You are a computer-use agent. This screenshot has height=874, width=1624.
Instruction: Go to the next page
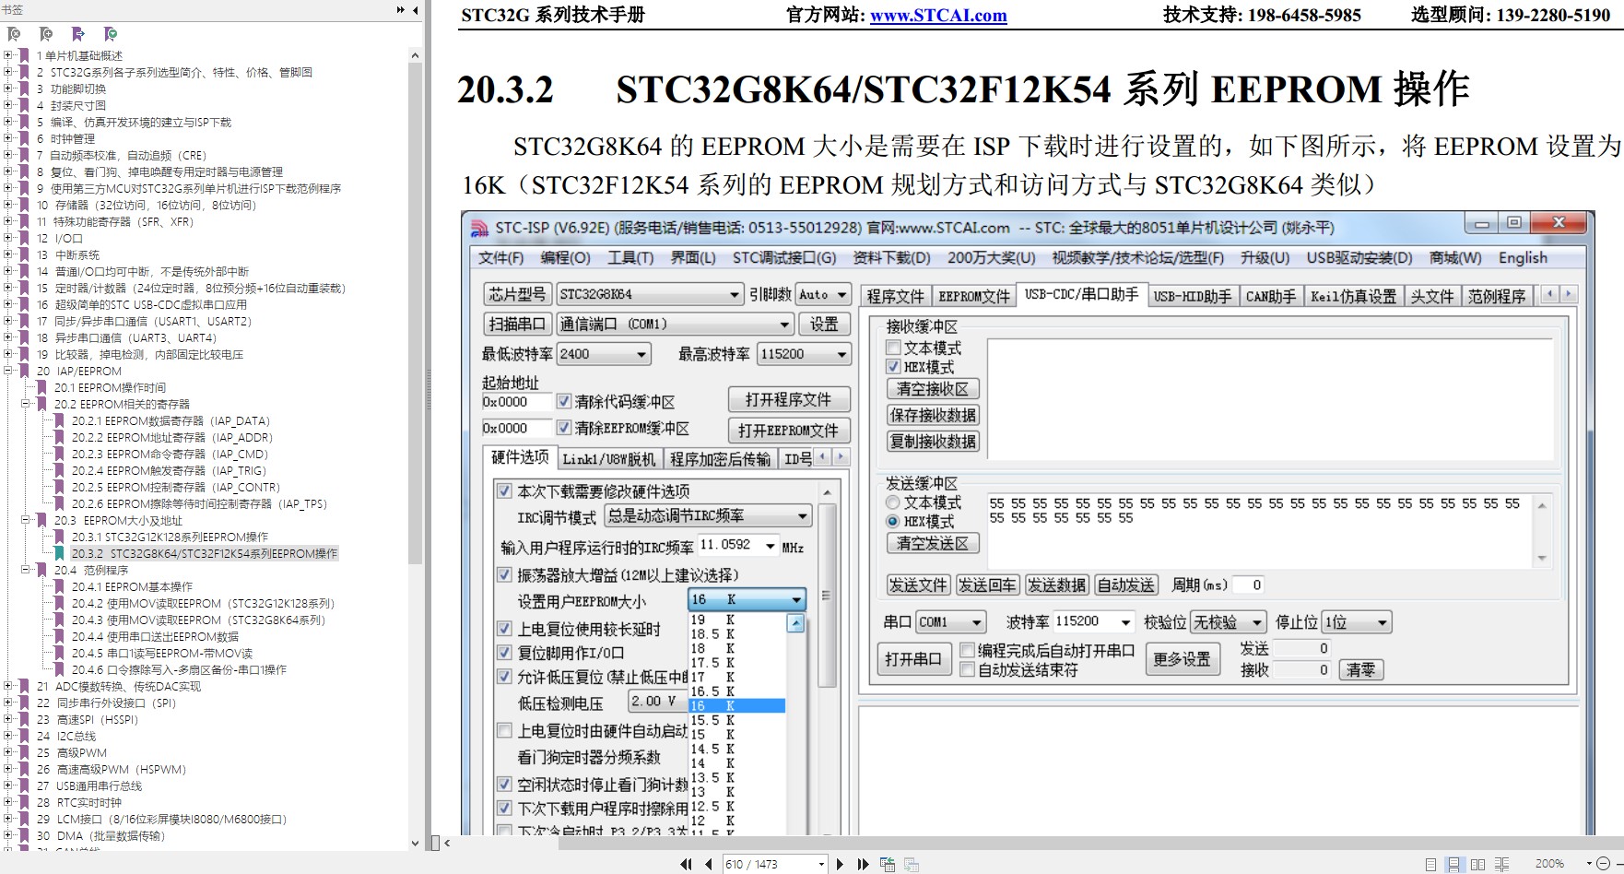pyautogui.click(x=840, y=864)
